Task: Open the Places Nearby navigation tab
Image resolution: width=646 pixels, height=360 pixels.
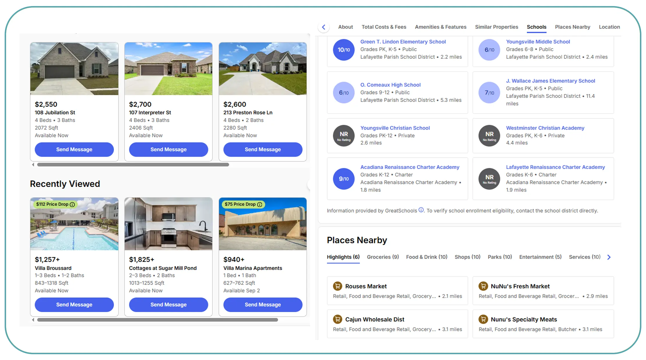Action: 572,27
